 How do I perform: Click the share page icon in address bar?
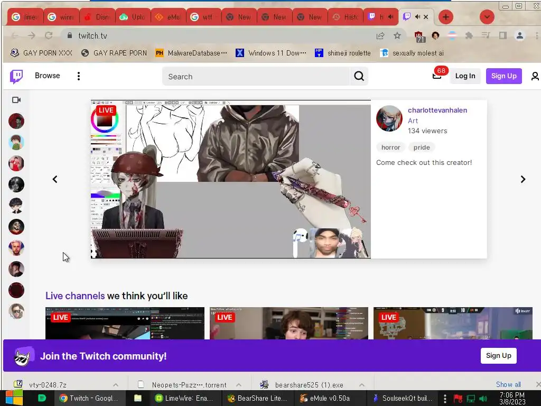pos(380,35)
